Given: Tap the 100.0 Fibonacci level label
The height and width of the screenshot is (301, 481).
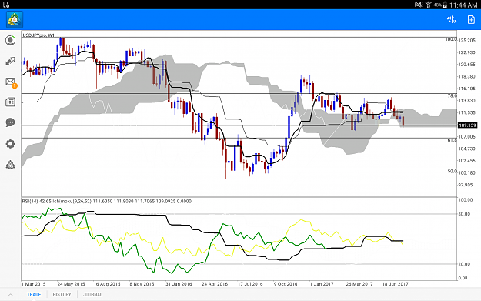Looking at the screenshot, I should point(451,39).
